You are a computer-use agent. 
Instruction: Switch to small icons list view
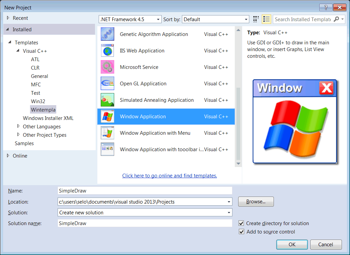click(x=266, y=19)
